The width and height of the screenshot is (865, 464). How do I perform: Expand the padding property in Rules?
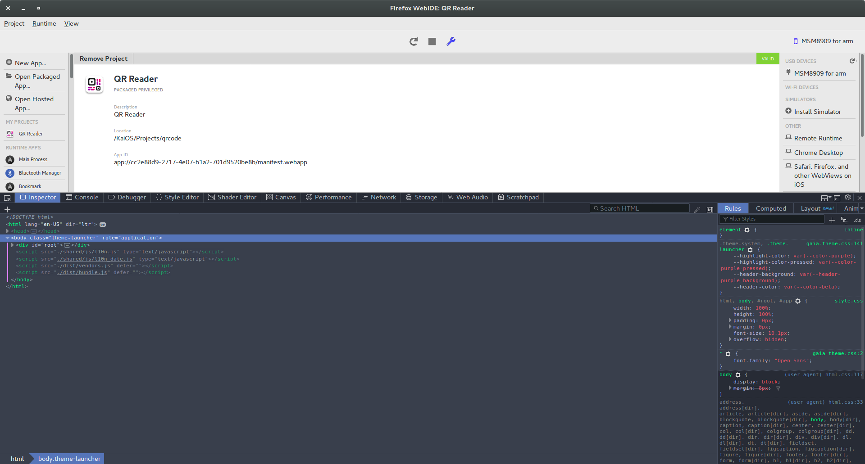(x=730, y=320)
